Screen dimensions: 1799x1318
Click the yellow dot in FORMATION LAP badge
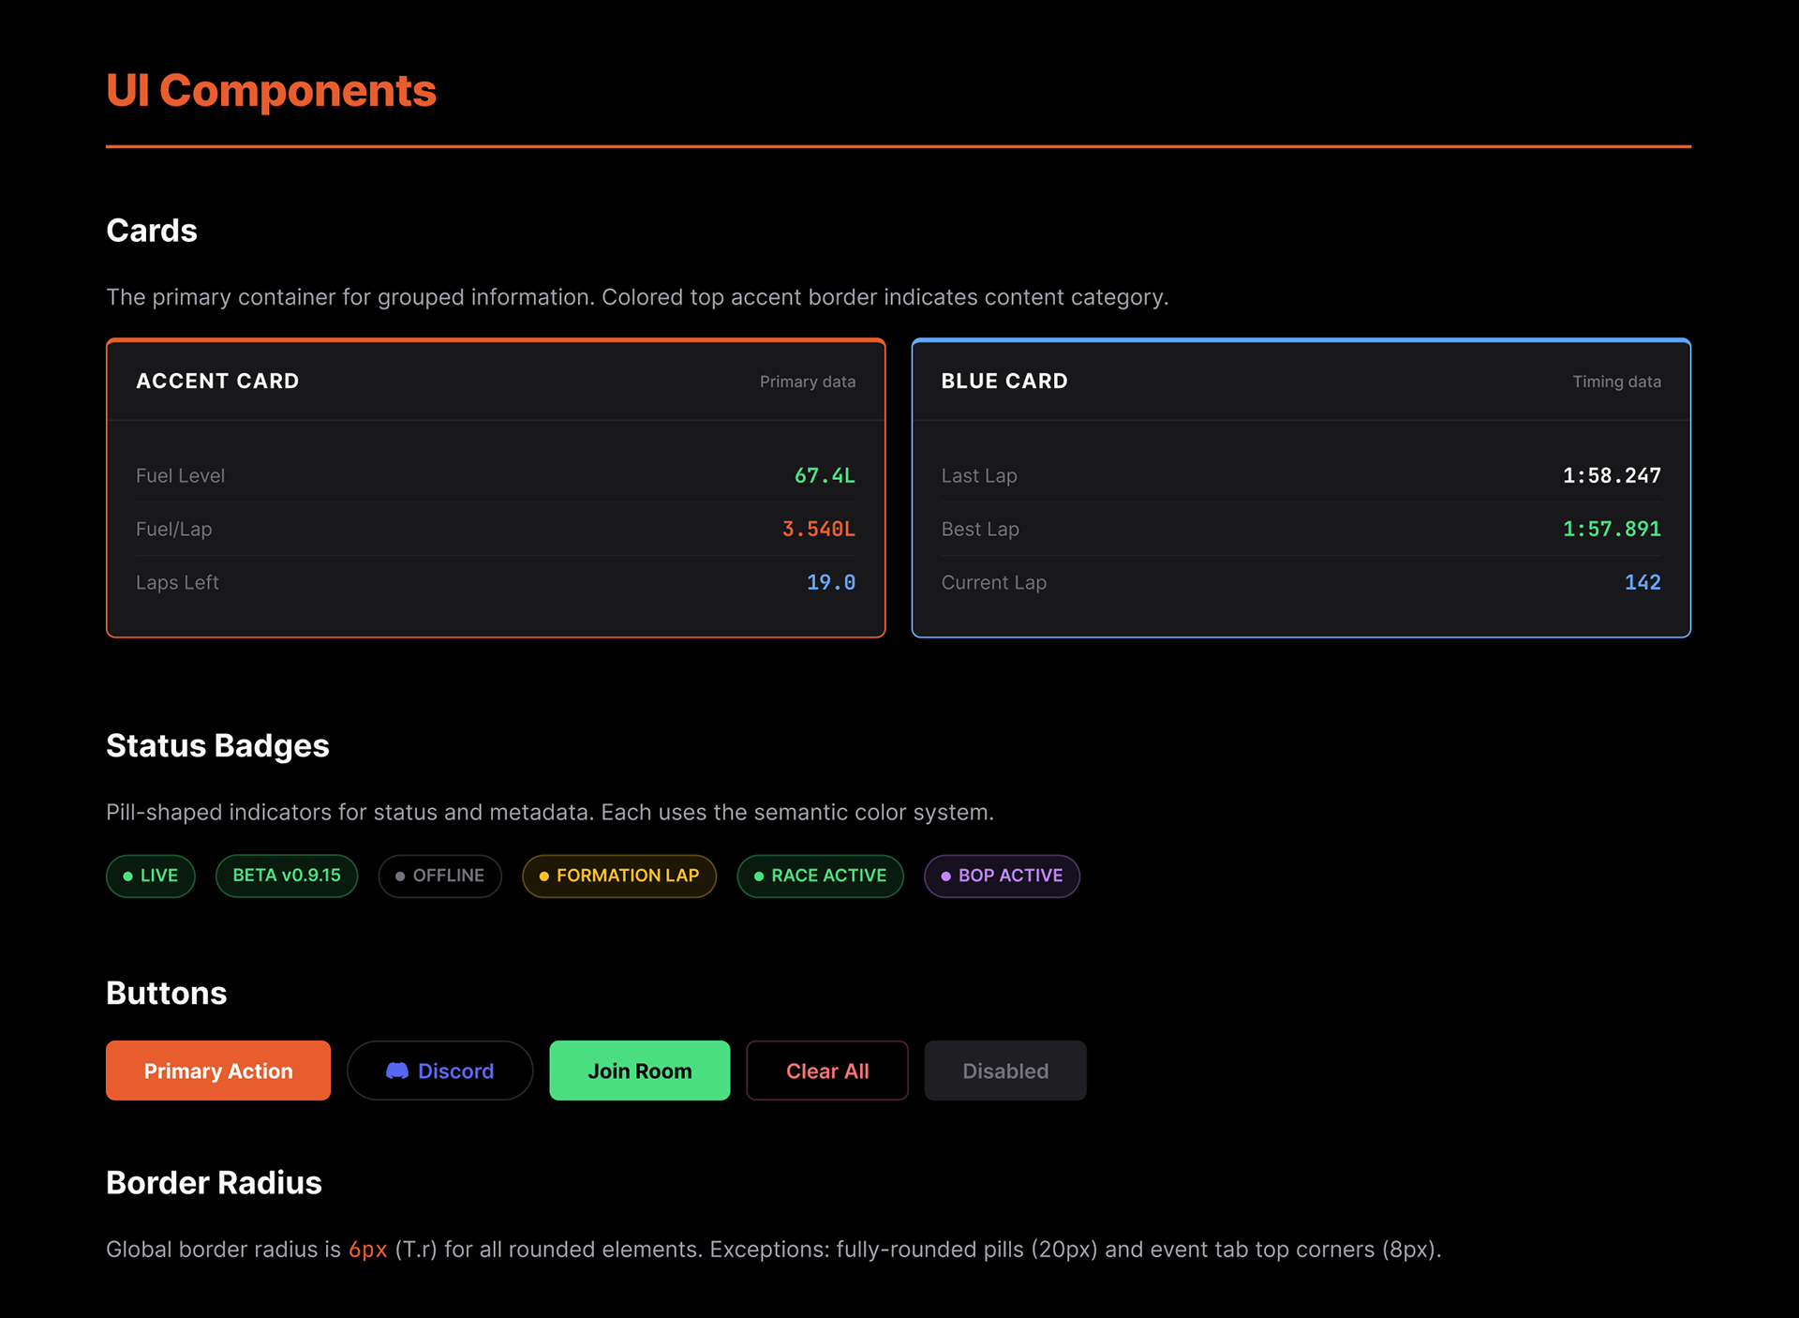[543, 876]
